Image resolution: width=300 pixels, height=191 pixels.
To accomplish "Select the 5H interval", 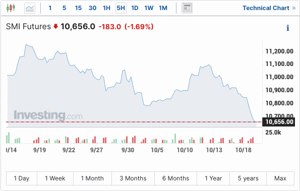I will [x=121, y=8].
